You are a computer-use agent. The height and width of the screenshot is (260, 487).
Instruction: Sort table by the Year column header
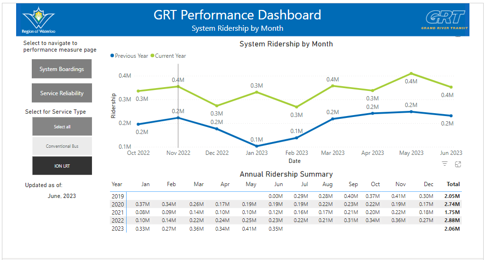(x=117, y=184)
